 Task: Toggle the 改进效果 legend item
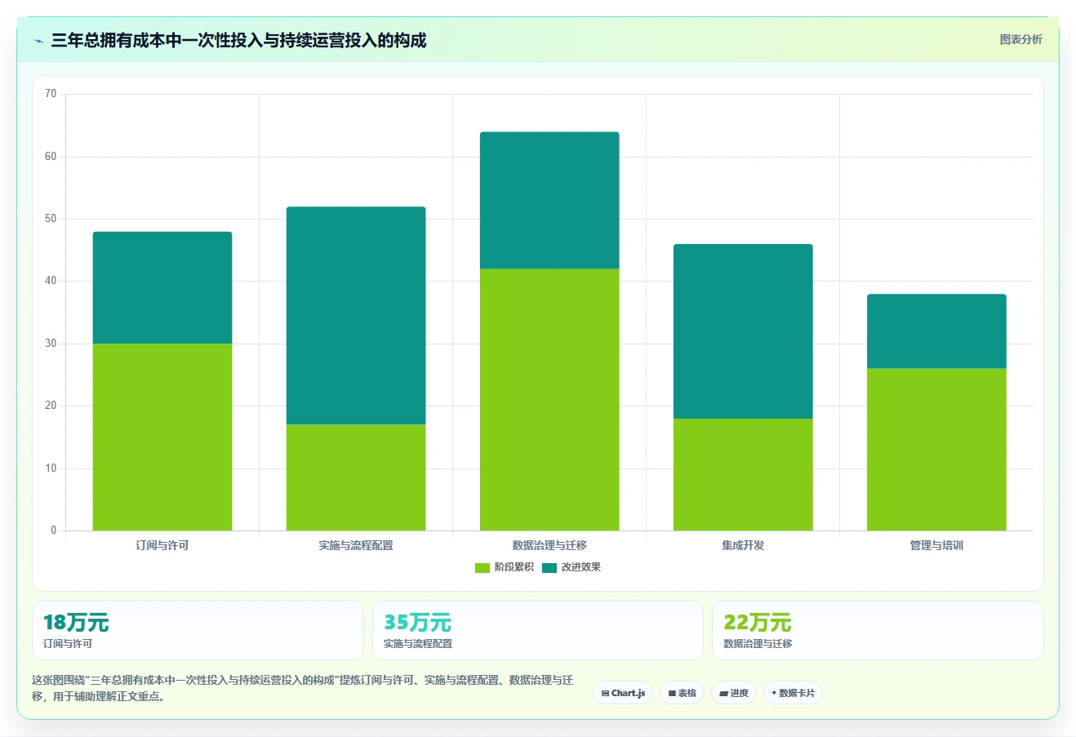click(571, 567)
